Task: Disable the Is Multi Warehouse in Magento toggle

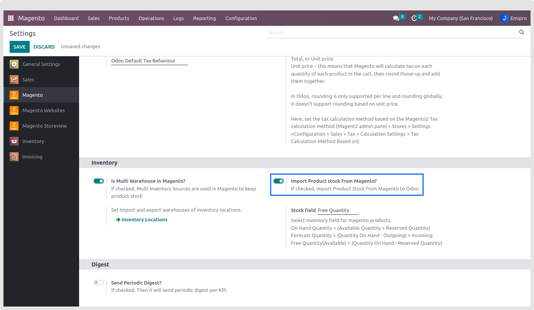Action: [x=99, y=181]
